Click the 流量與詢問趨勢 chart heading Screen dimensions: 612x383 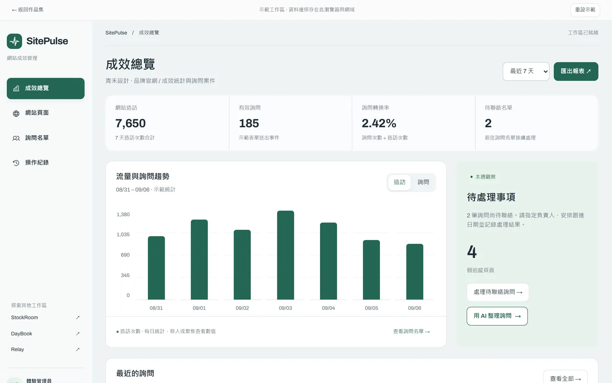(x=143, y=177)
